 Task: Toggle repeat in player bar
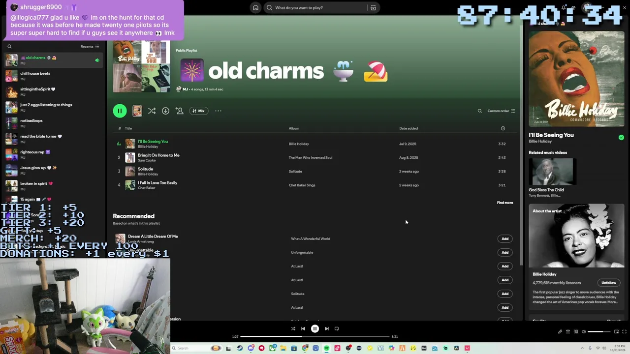tap(337, 328)
